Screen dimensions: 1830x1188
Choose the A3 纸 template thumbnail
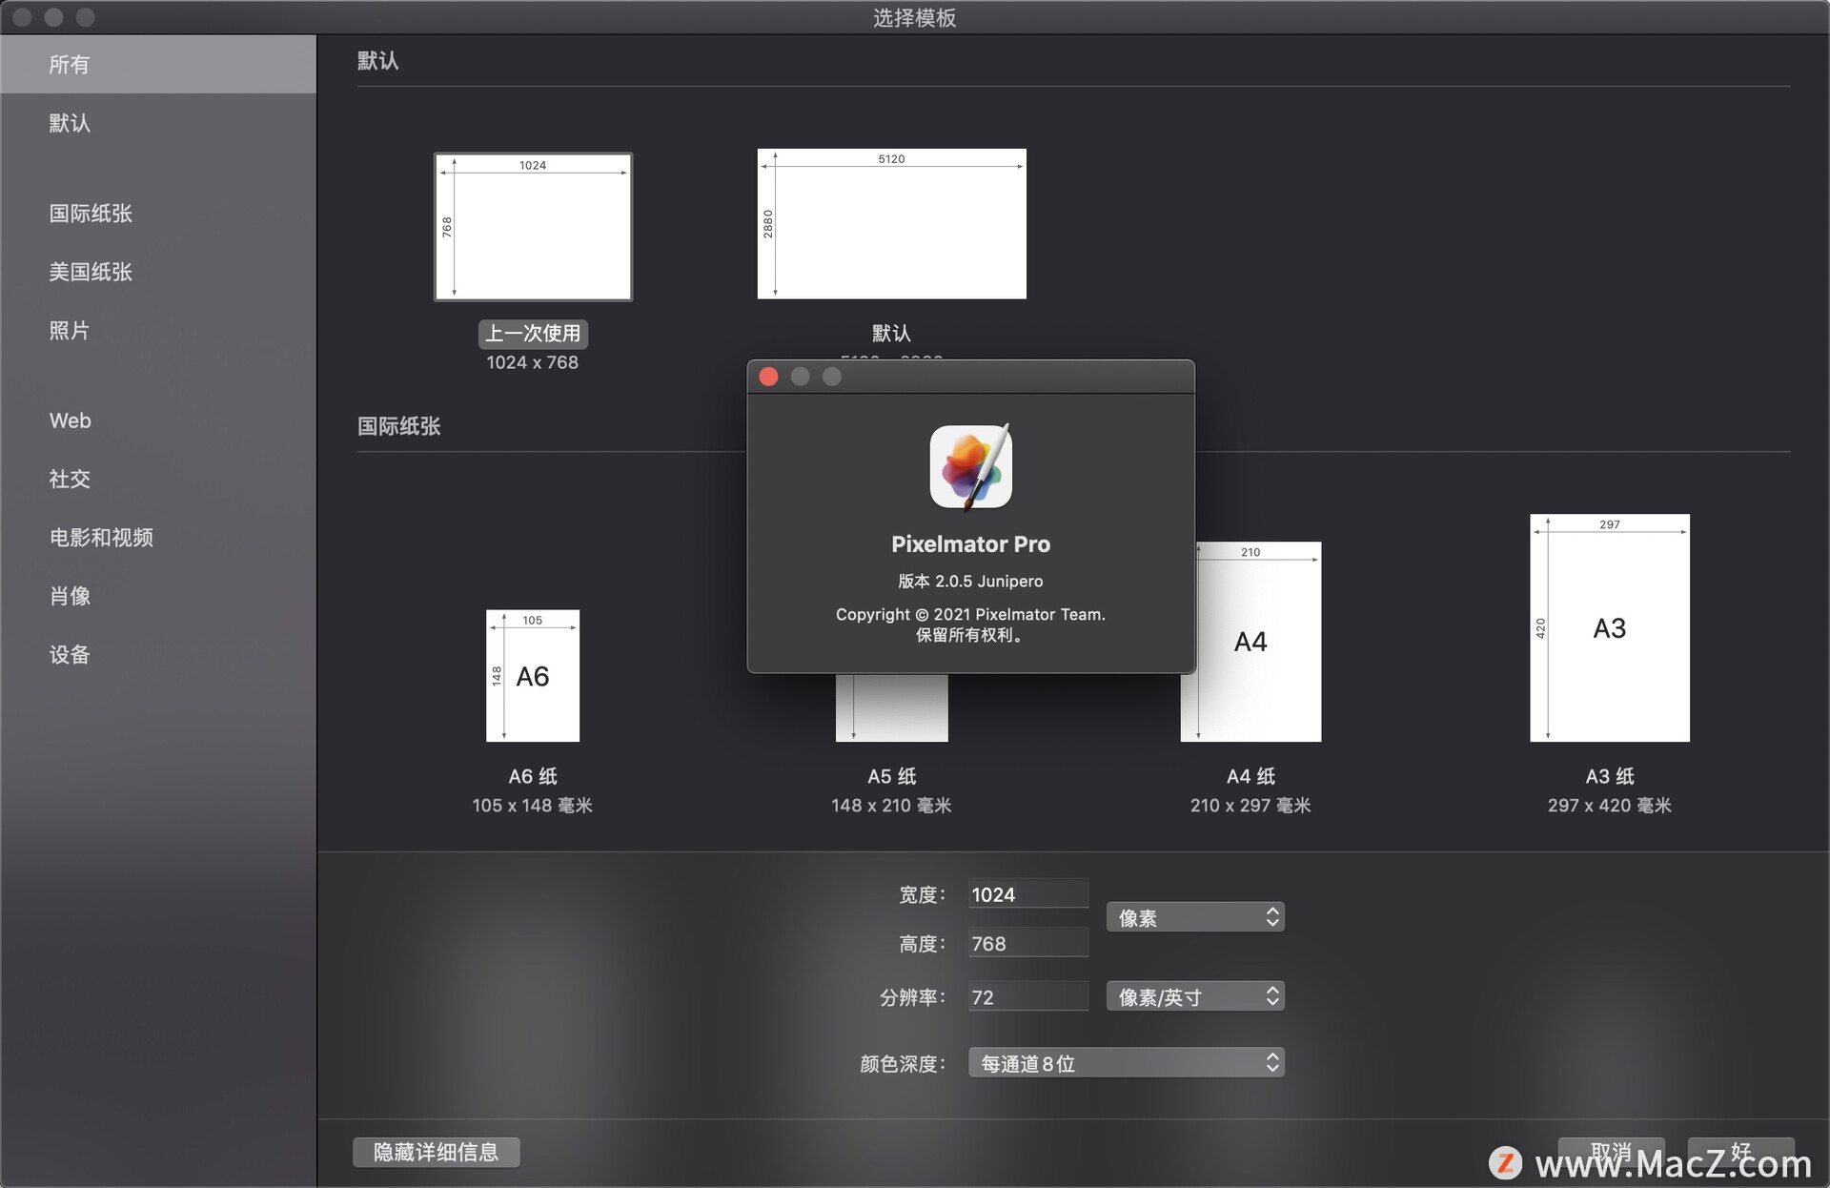(1610, 628)
